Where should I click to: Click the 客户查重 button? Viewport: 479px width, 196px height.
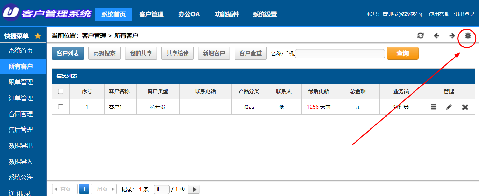[x=251, y=53]
